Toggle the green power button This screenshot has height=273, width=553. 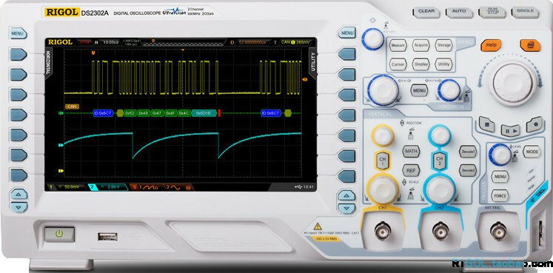(59, 235)
